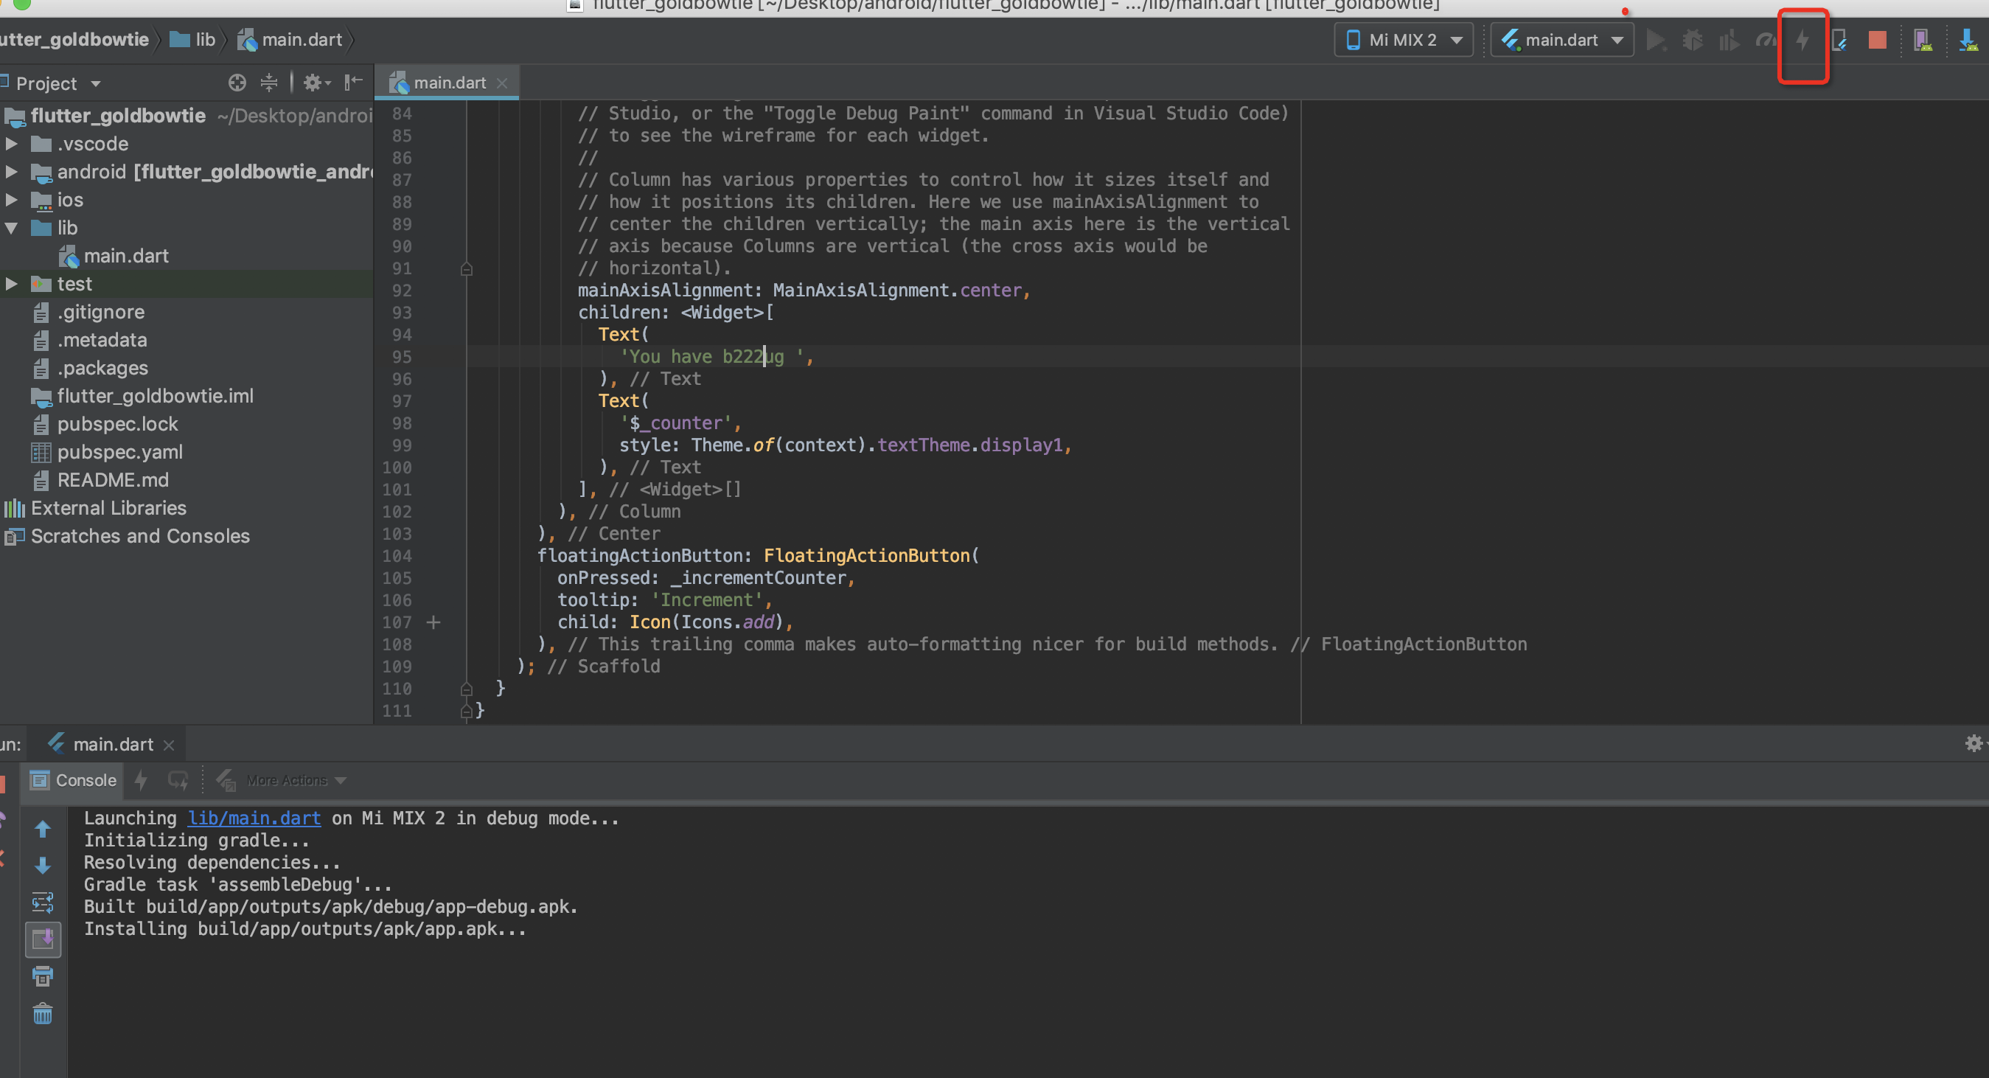Select the Open DevTools Flutter icon
Screen dimensions: 1989x1078
point(1840,41)
